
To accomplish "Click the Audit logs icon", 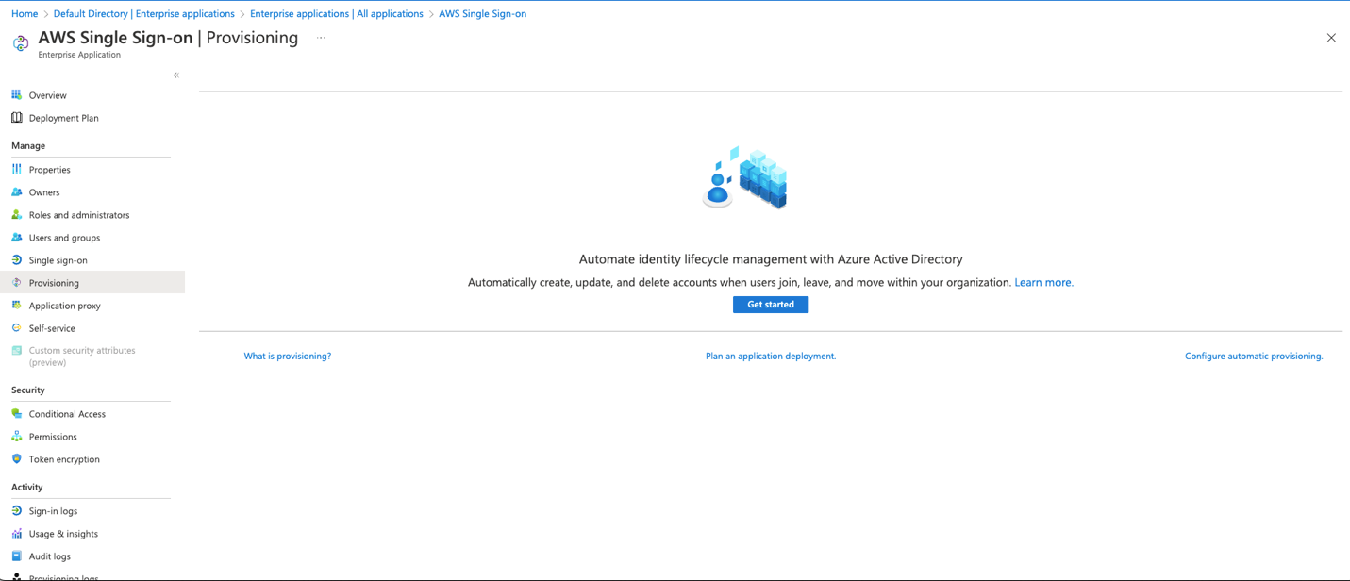I will [x=16, y=556].
